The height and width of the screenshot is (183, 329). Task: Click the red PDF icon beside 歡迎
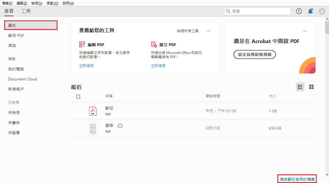point(92,111)
